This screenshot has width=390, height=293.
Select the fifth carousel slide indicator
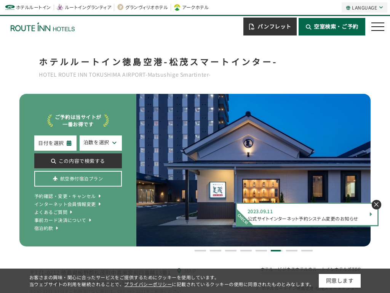click(261, 251)
